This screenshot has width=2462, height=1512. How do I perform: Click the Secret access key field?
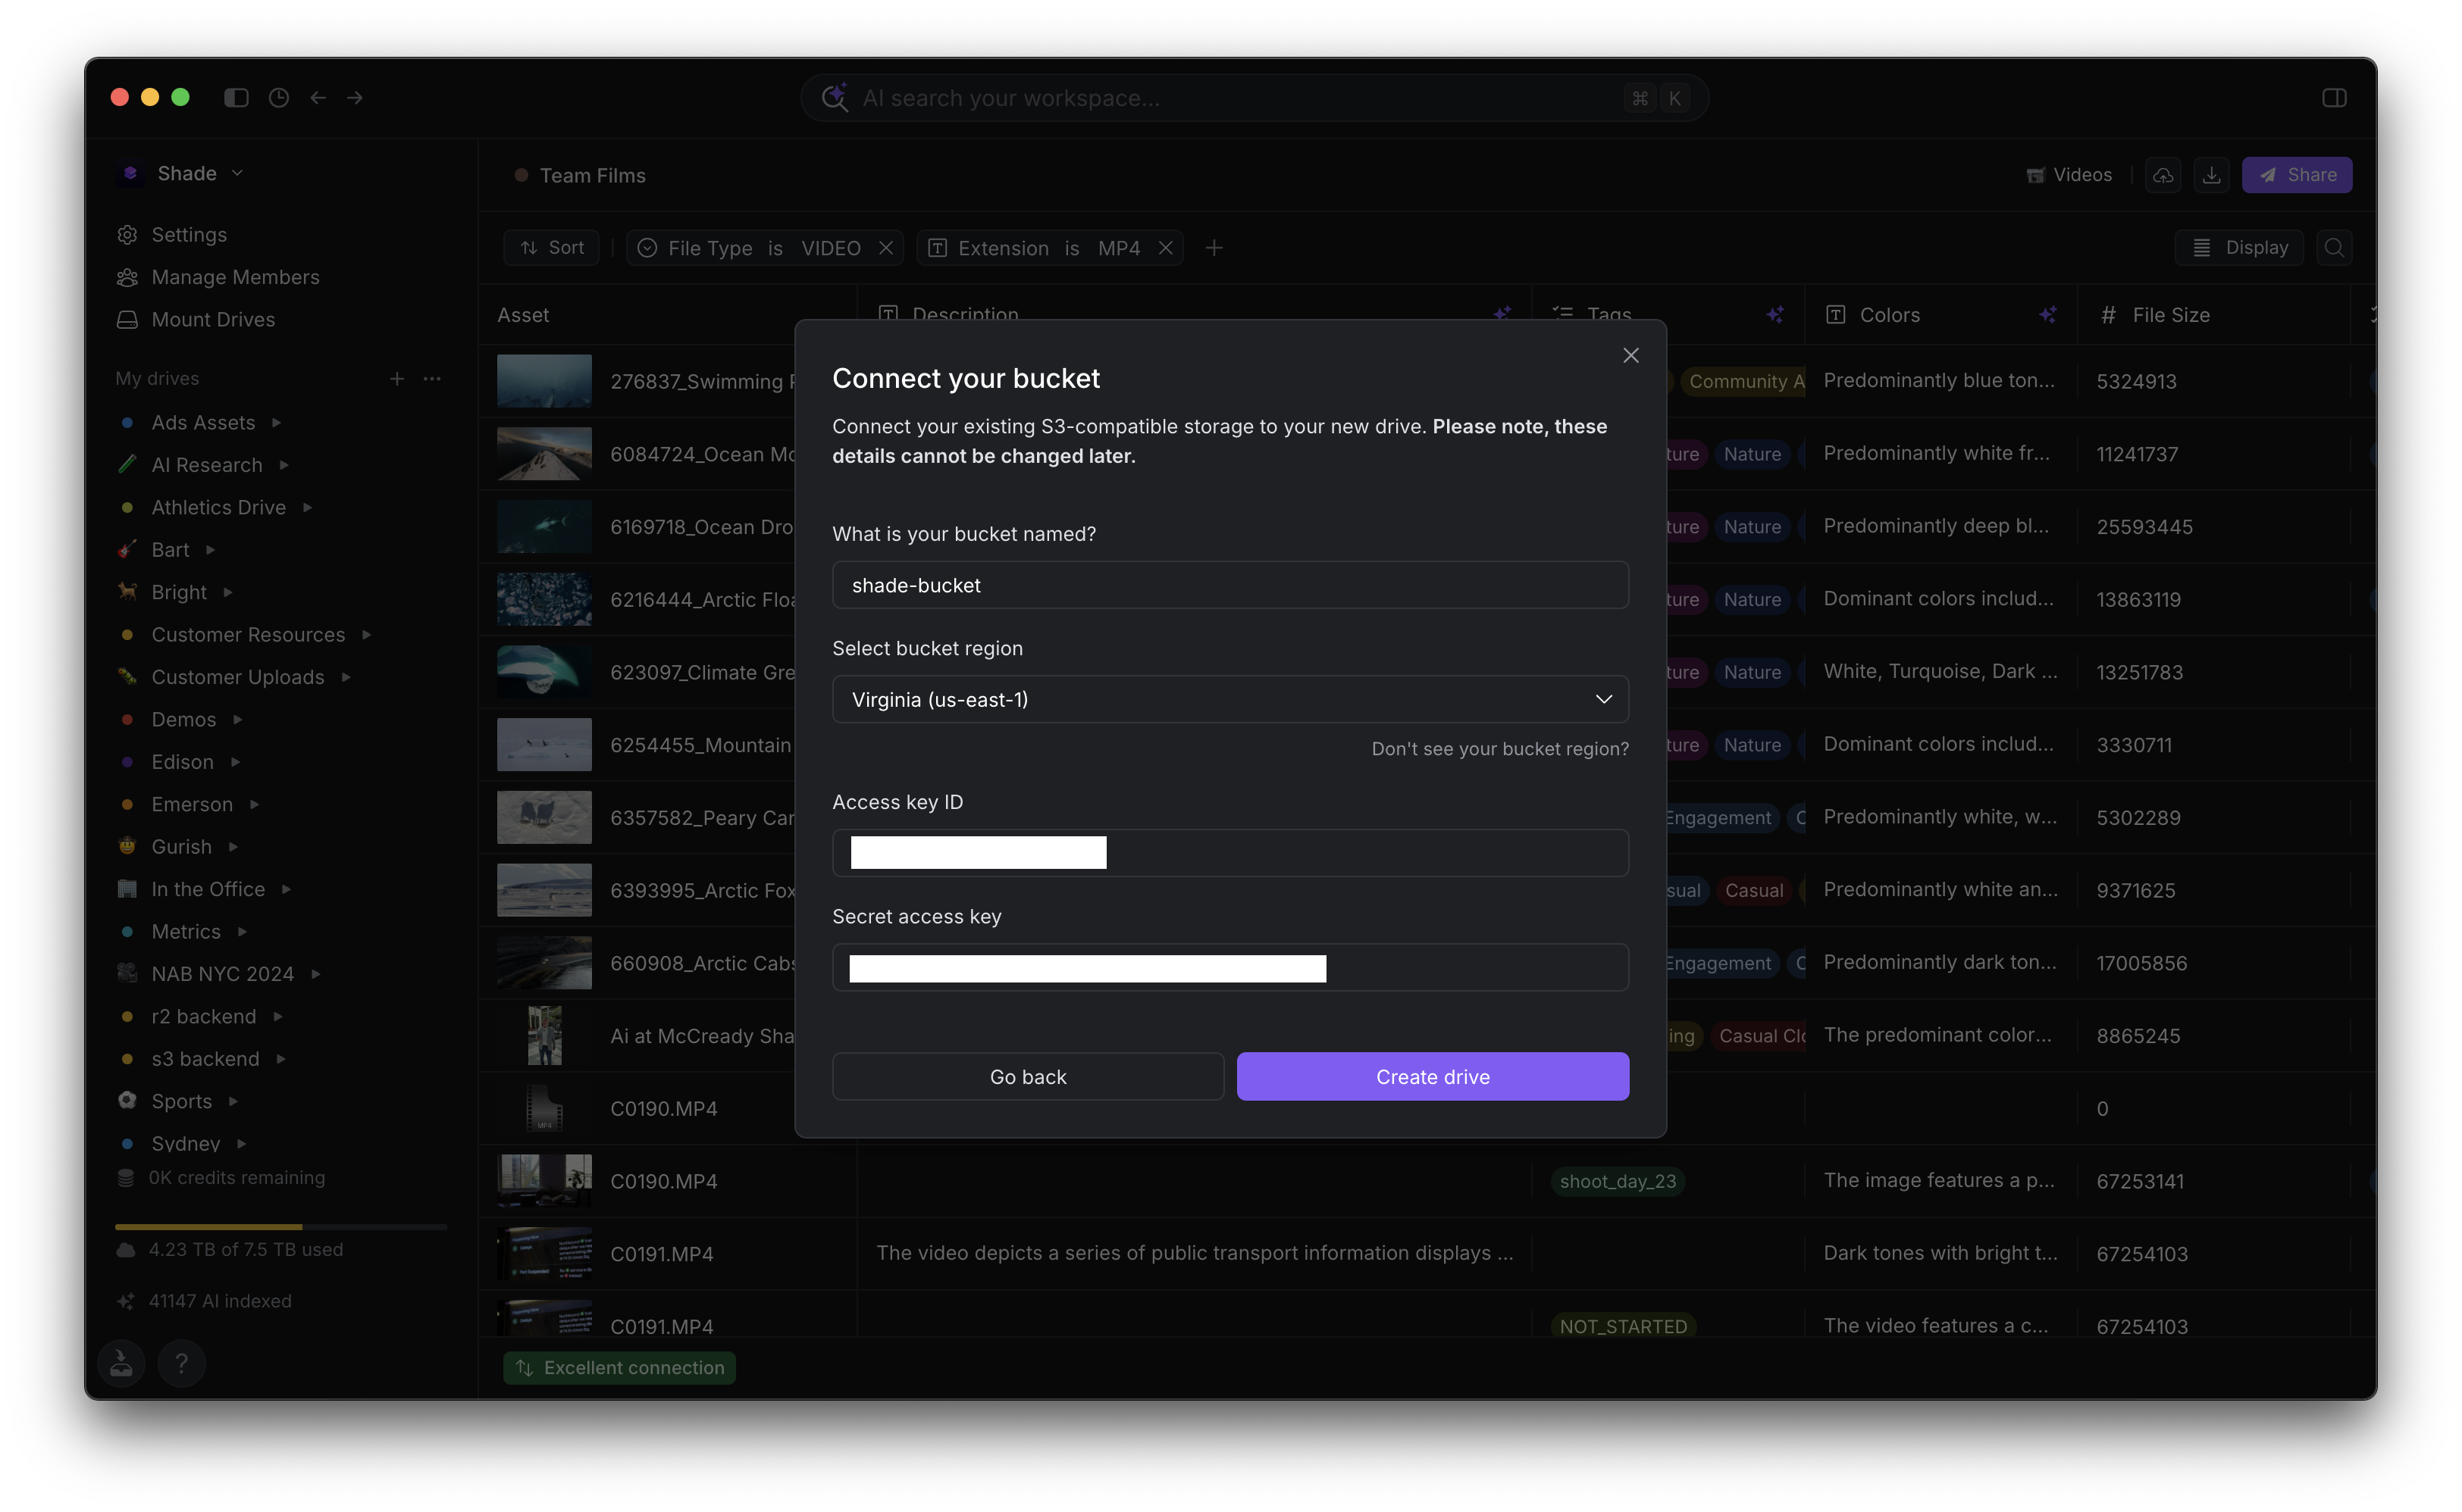(1229, 967)
